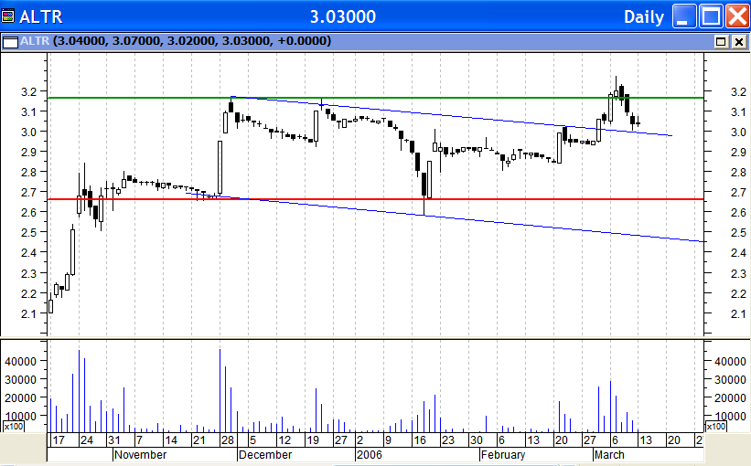This screenshot has height=466, width=751.
Task: Minimize the ALTR Daily window
Action: [684, 16]
